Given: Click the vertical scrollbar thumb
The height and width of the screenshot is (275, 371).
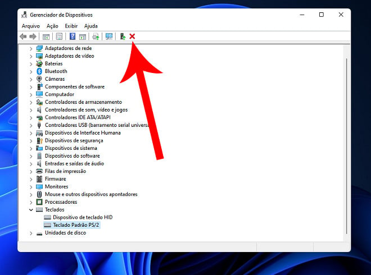Looking at the screenshot, I should point(346,146).
